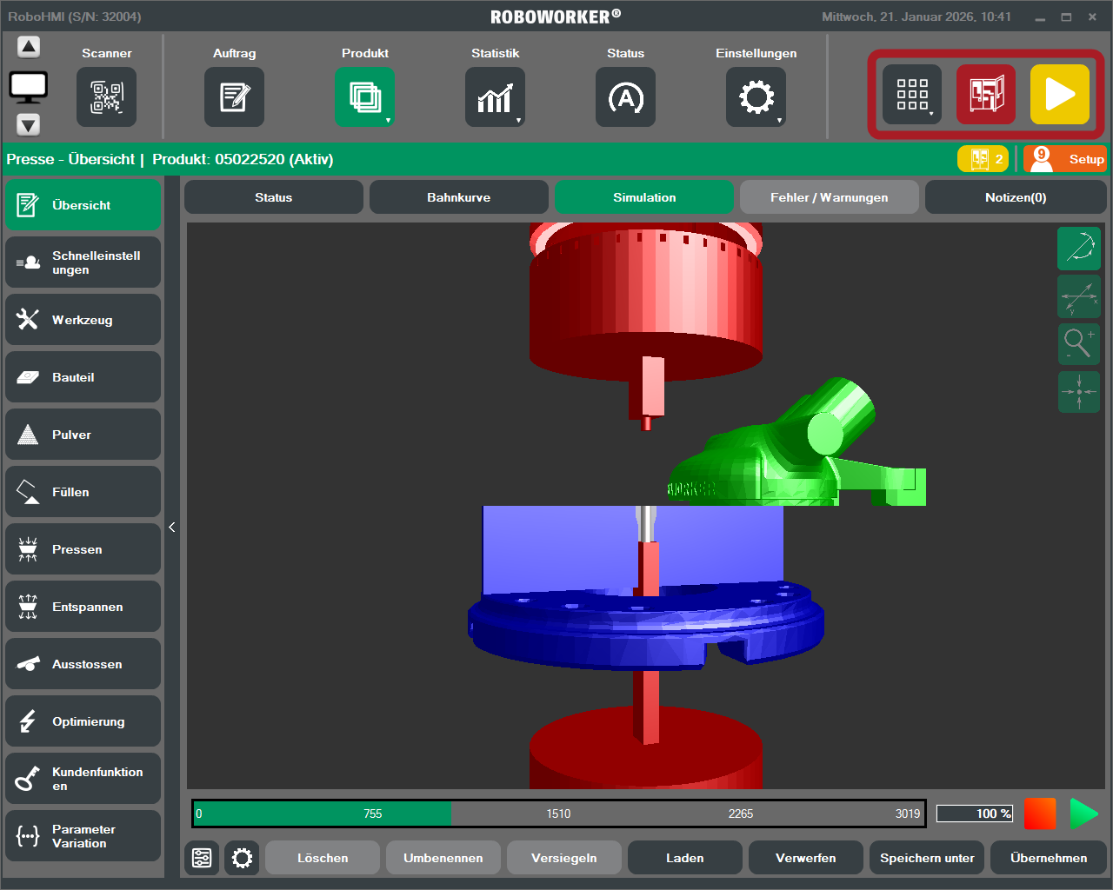Viewport: 1113px width, 890px height.
Task: Open the Parameter Variation section
Action: pyautogui.click(x=83, y=836)
